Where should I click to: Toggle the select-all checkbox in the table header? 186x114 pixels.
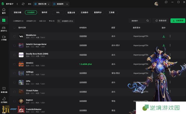point(14,28)
